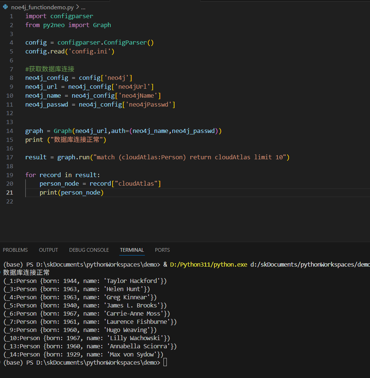Expand the breadcrumb ellipsis symbol list
Viewport: 370px width, 378px height.
[x=83, y=7]
